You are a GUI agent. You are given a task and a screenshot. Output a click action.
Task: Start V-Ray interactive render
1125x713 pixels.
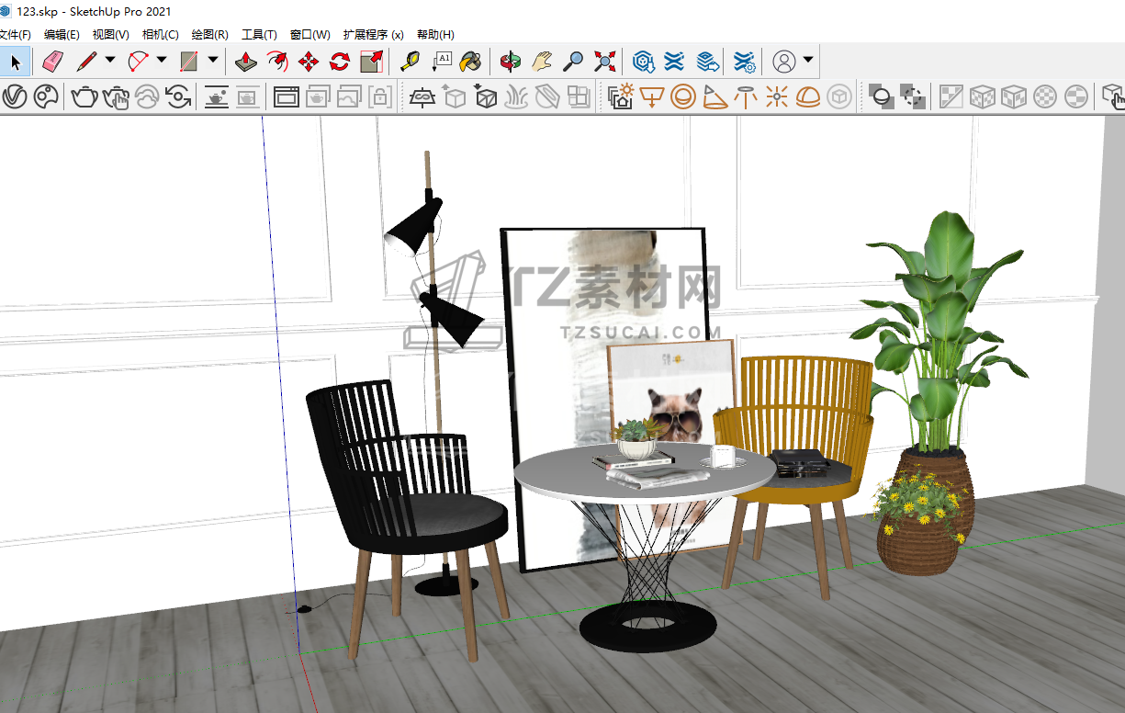point(116,96)
